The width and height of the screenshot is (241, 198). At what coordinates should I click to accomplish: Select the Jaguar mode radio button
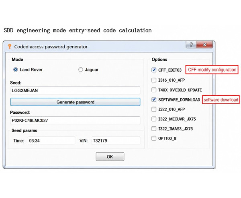(x=81, y=70)
